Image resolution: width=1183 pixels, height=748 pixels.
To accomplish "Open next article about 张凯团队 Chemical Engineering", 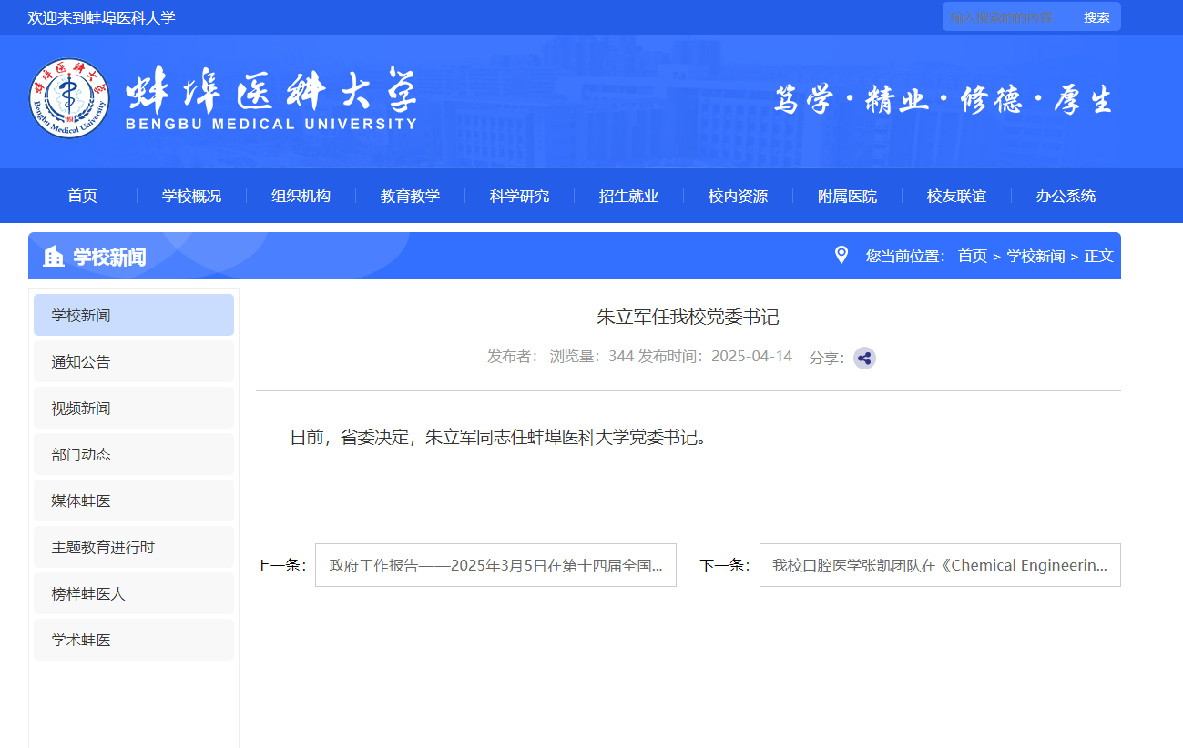I will (x=939, y=565).
